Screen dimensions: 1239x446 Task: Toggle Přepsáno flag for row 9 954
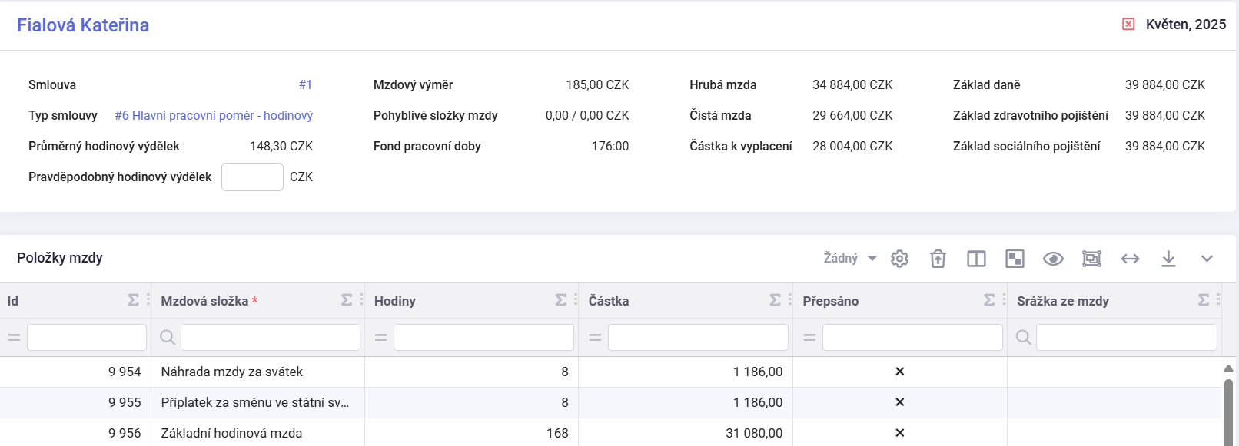point(899,372)
